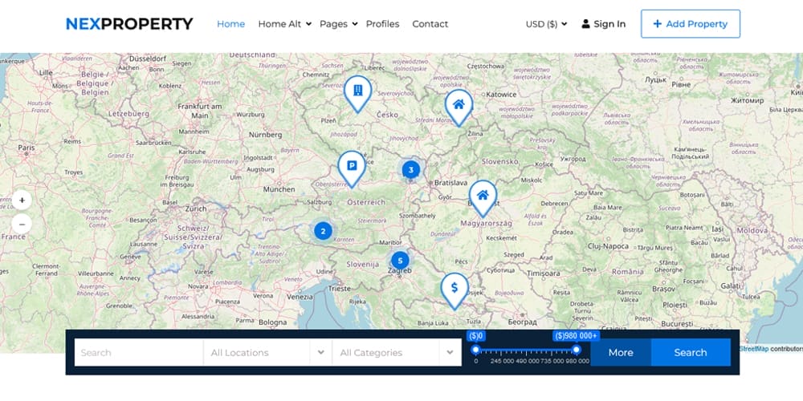Zoom in on the map
803x401 pixels.
click(x=22, y=200)
